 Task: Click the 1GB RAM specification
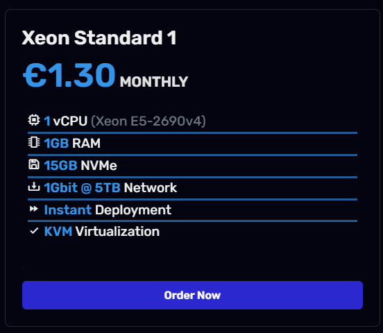click(x=72, y=143)
